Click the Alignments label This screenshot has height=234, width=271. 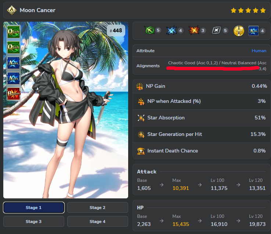[x=148, y=66]
